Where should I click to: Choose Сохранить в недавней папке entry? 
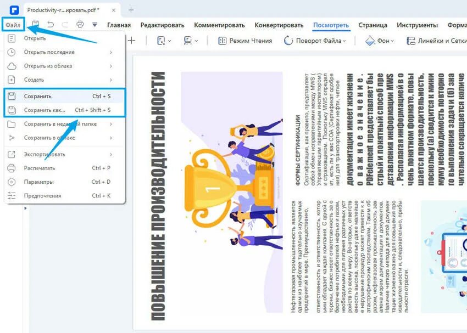coord(65,124)
